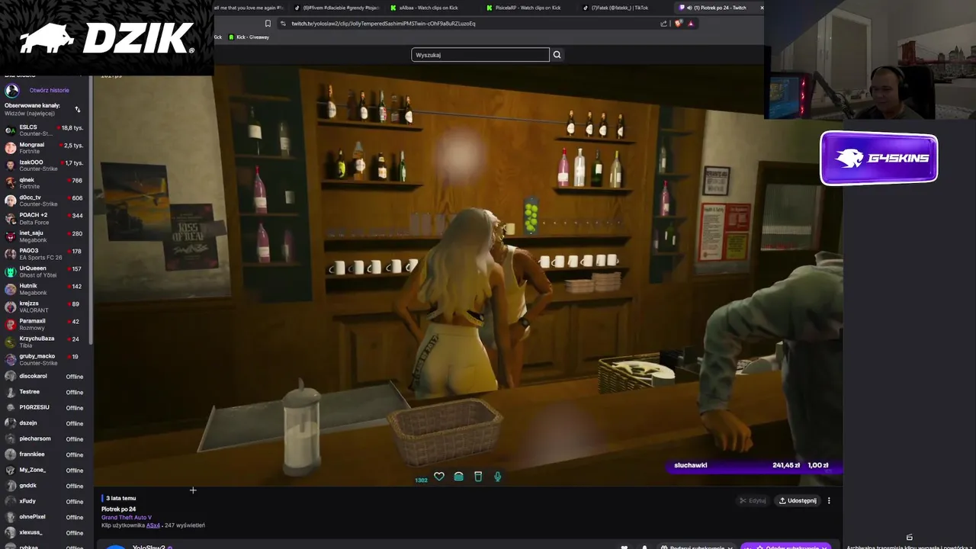
Task: Open the offline dszejn channel
Action: [x=46, y=423]
